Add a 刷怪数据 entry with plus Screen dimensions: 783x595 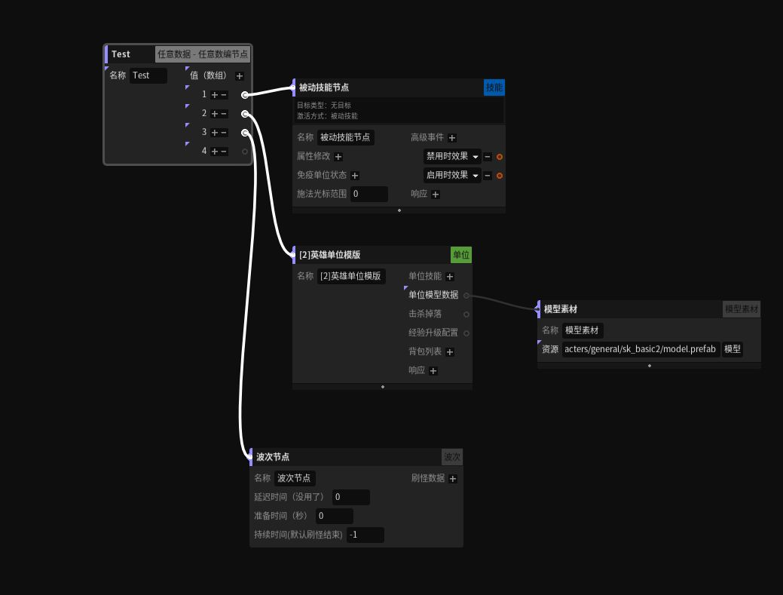coord(452,479)
